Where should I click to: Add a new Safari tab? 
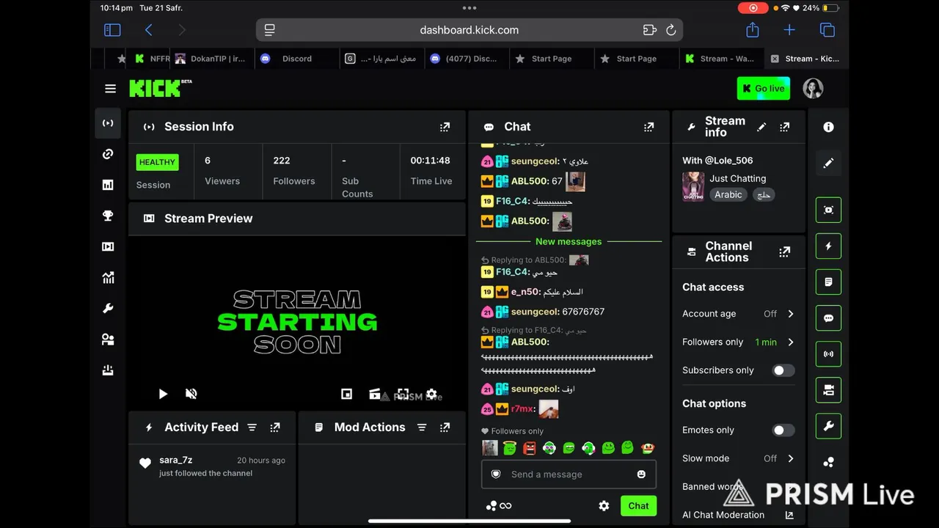[x=789, y=30]
